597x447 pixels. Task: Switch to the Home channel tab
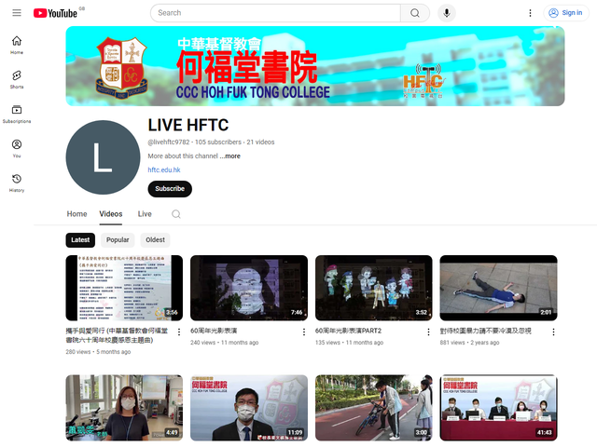(76, 214)
